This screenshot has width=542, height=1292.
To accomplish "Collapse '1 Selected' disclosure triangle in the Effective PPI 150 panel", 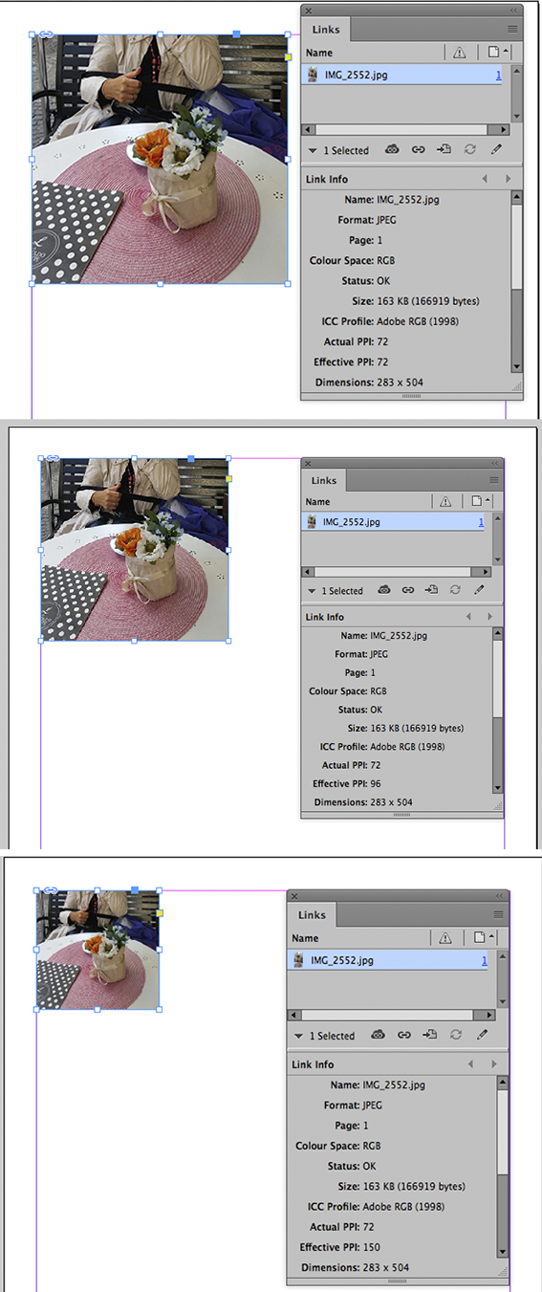I will point(297,1036).
